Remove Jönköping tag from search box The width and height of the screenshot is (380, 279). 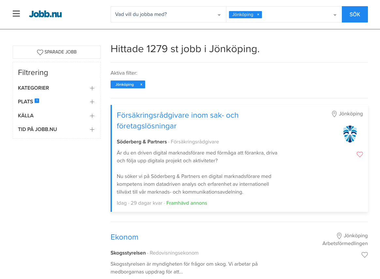[258, 15]
